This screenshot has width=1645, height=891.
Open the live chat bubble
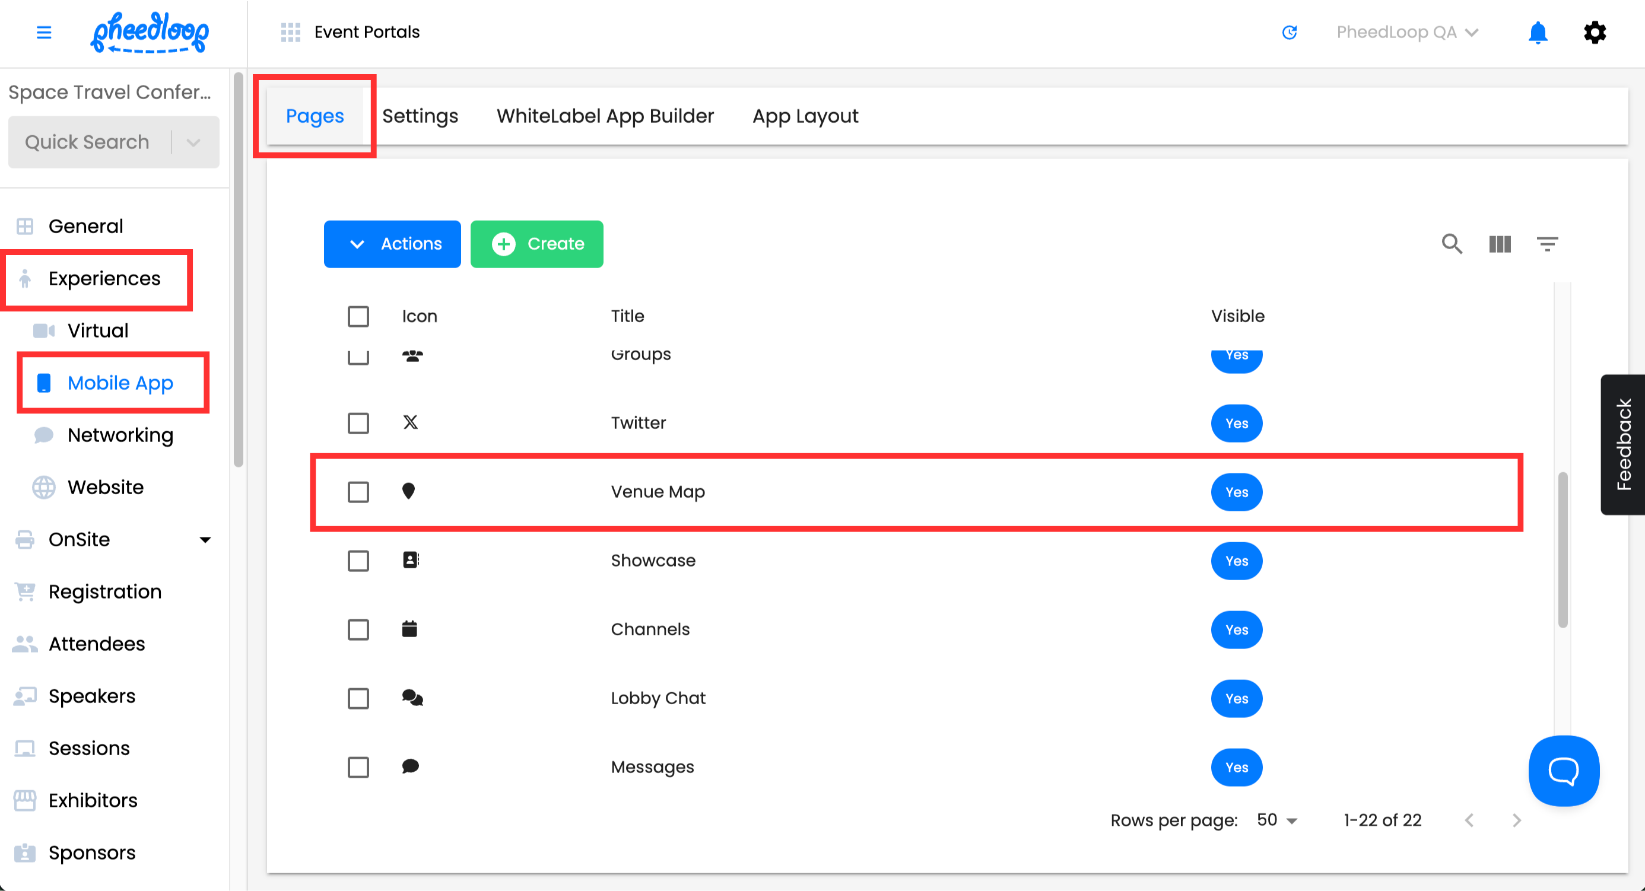click(1563, 771)
